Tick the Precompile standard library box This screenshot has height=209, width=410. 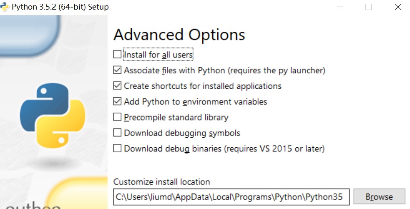[x=117, y=117]
